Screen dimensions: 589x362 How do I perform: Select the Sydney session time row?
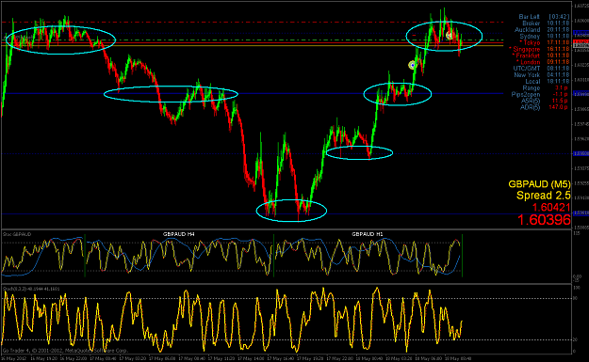545,37
